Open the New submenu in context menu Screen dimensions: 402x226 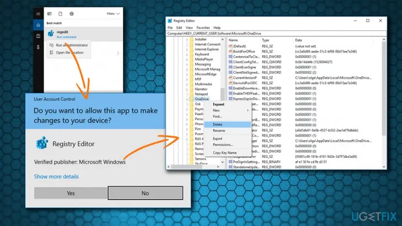pos(227,111)
